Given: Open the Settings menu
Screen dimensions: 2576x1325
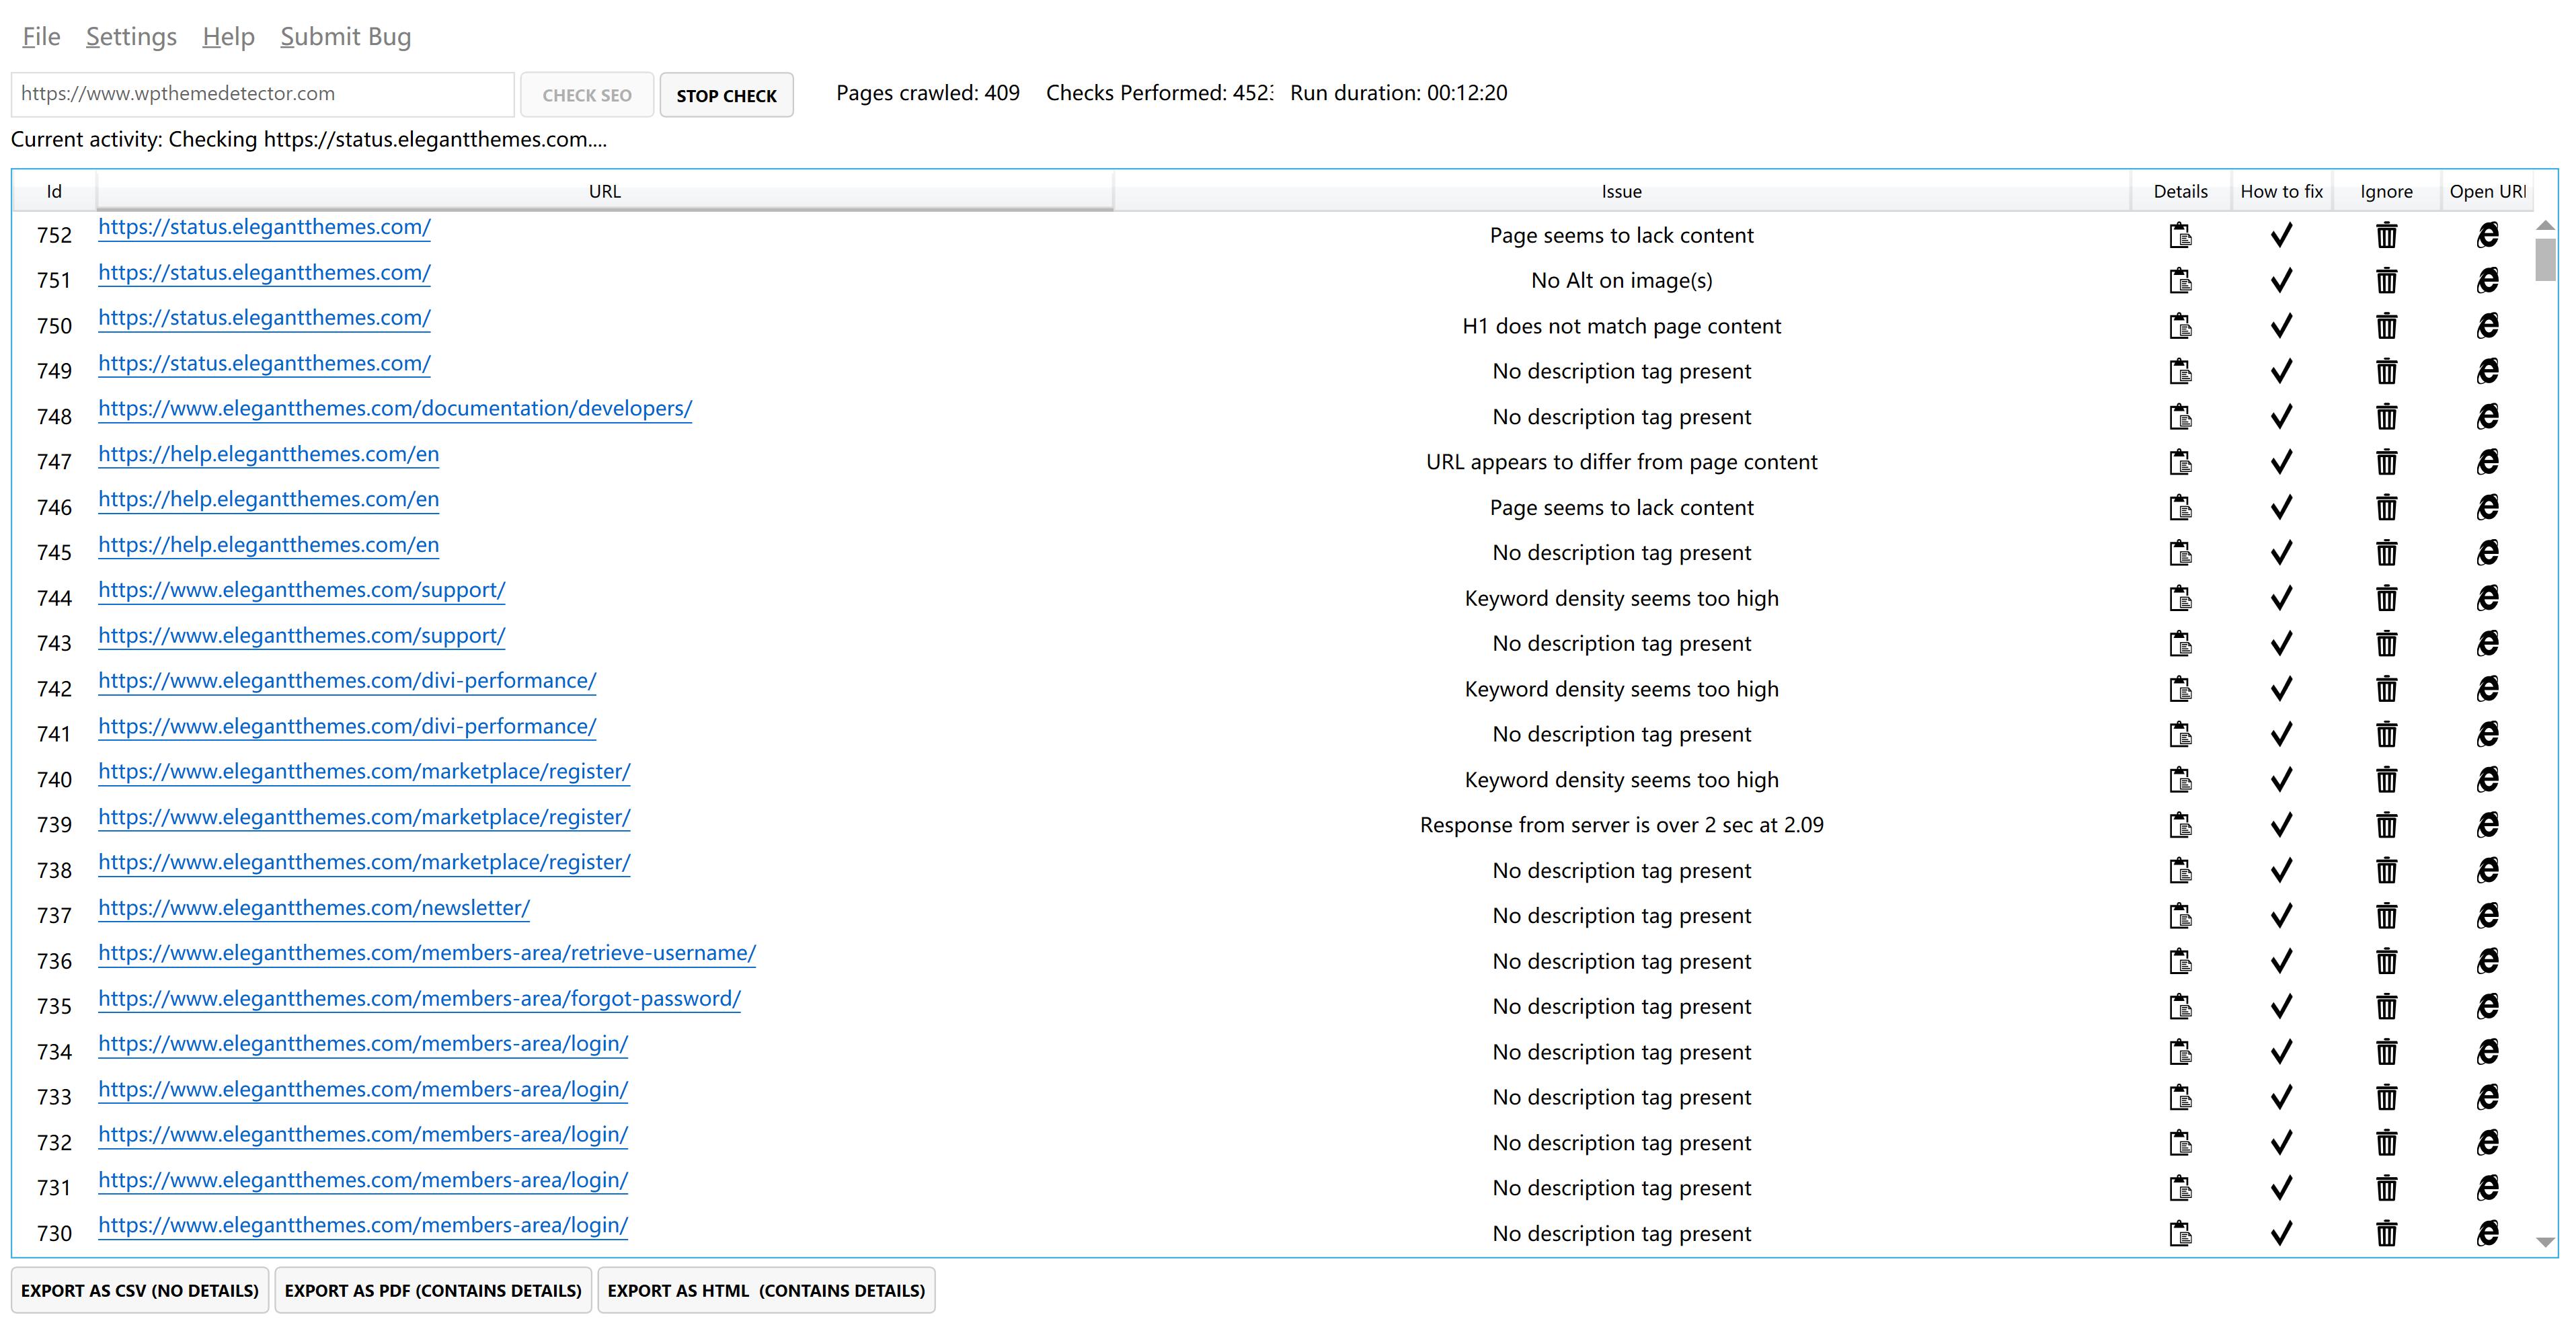Looking at the screenshot, I should [131, 37].
